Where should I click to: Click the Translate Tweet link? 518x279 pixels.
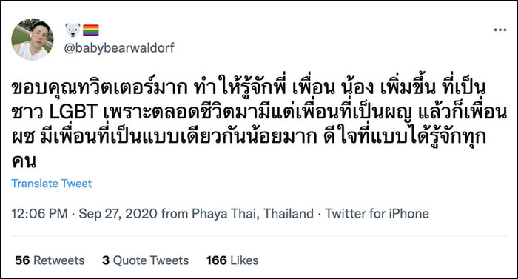point(52,184)
